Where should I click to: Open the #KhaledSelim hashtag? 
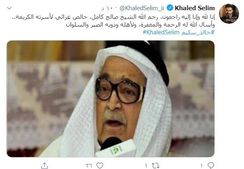click(x=161, y=32)
